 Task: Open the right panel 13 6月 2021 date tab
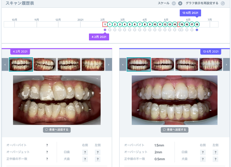pyautogui.click(x=211, y=51)
